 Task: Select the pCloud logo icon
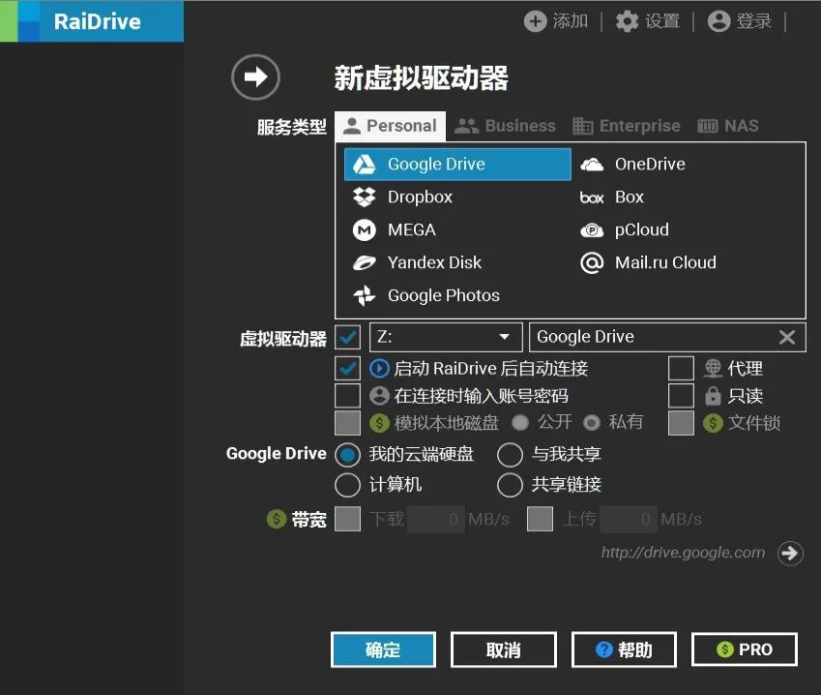pos(592,230)
